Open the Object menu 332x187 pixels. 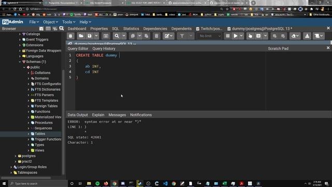50,22
